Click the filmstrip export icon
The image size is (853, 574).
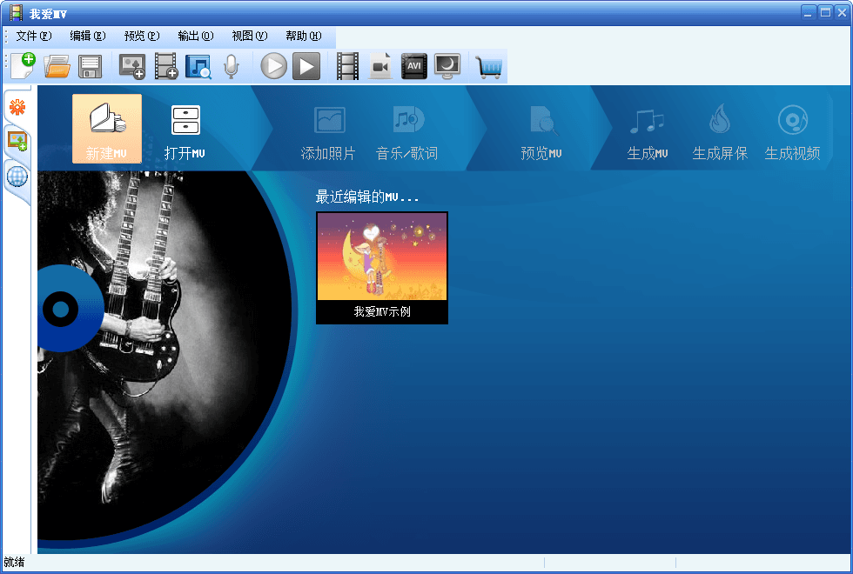347,66
